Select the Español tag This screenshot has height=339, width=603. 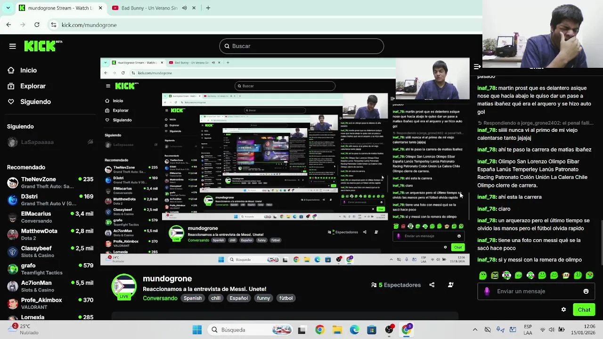(x=239, y=298)
